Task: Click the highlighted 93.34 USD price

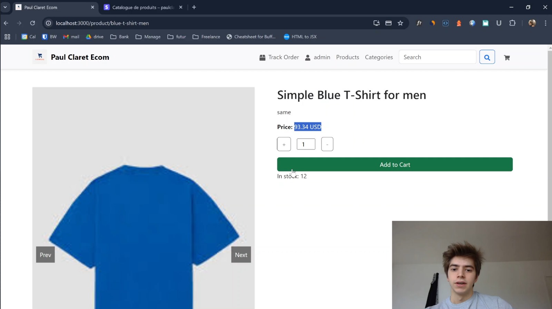Action: (308, 127)
